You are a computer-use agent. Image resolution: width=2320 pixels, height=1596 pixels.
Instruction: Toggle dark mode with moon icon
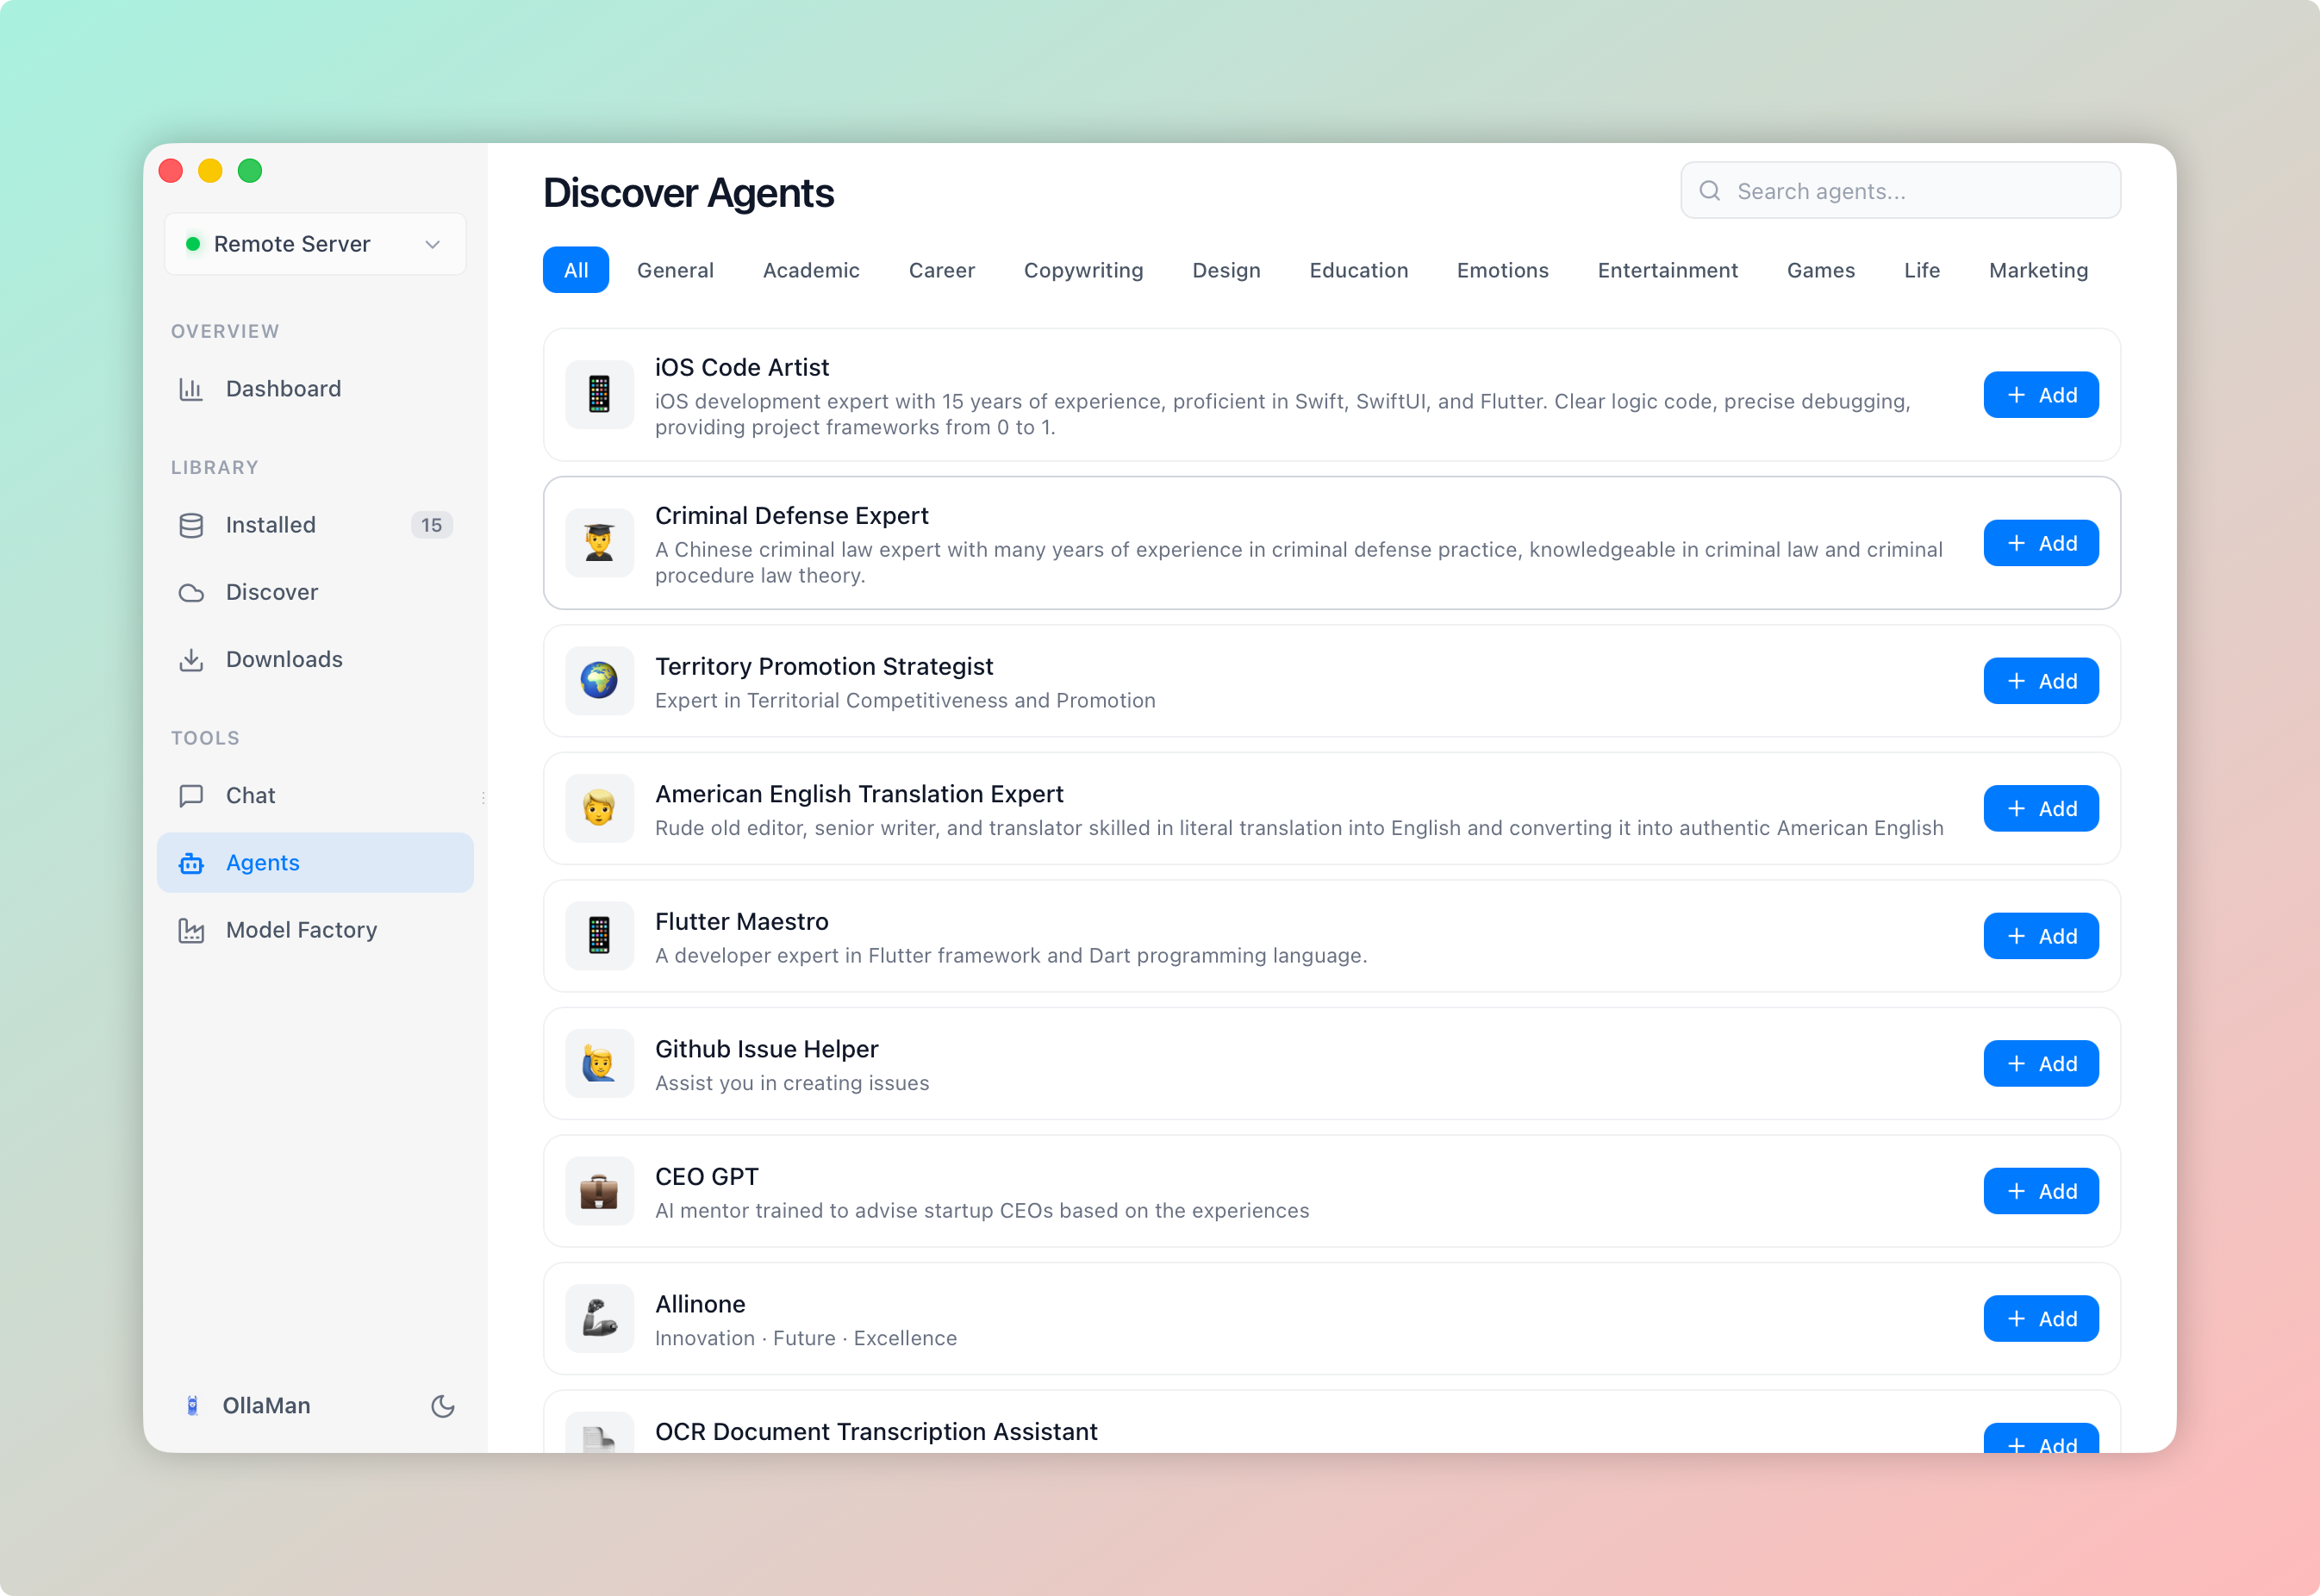click(443, 1406)
